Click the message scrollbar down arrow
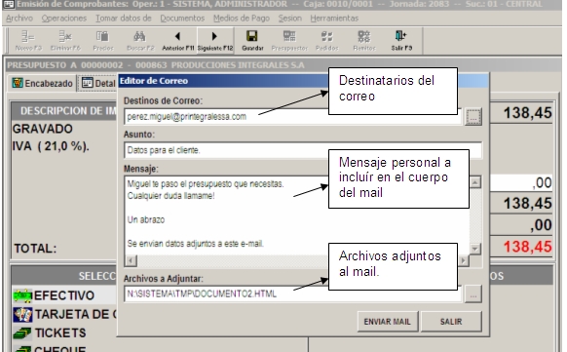 [x=475, y=249]
